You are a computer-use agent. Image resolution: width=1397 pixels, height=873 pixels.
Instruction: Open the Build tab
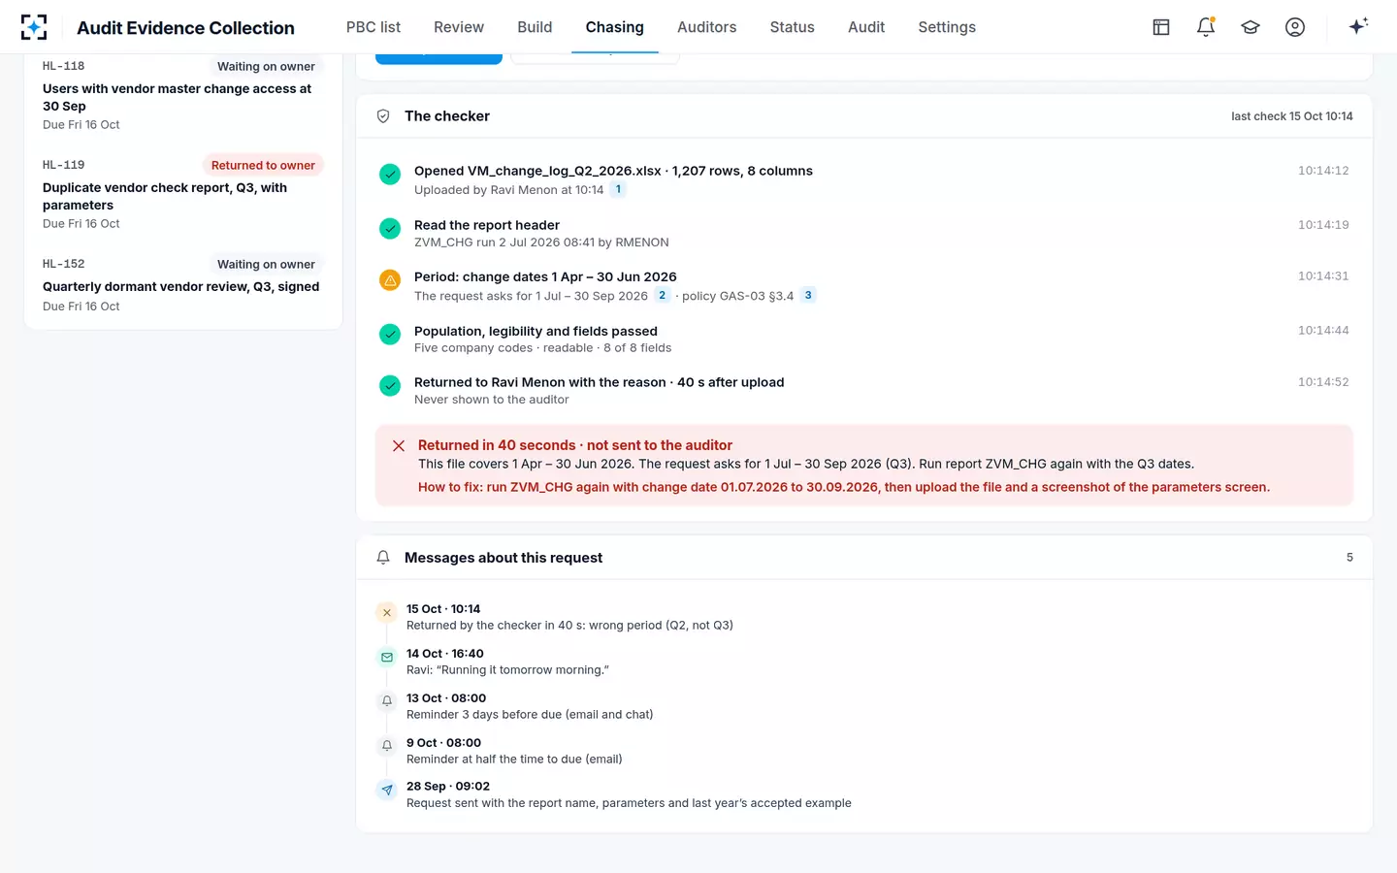535,27
